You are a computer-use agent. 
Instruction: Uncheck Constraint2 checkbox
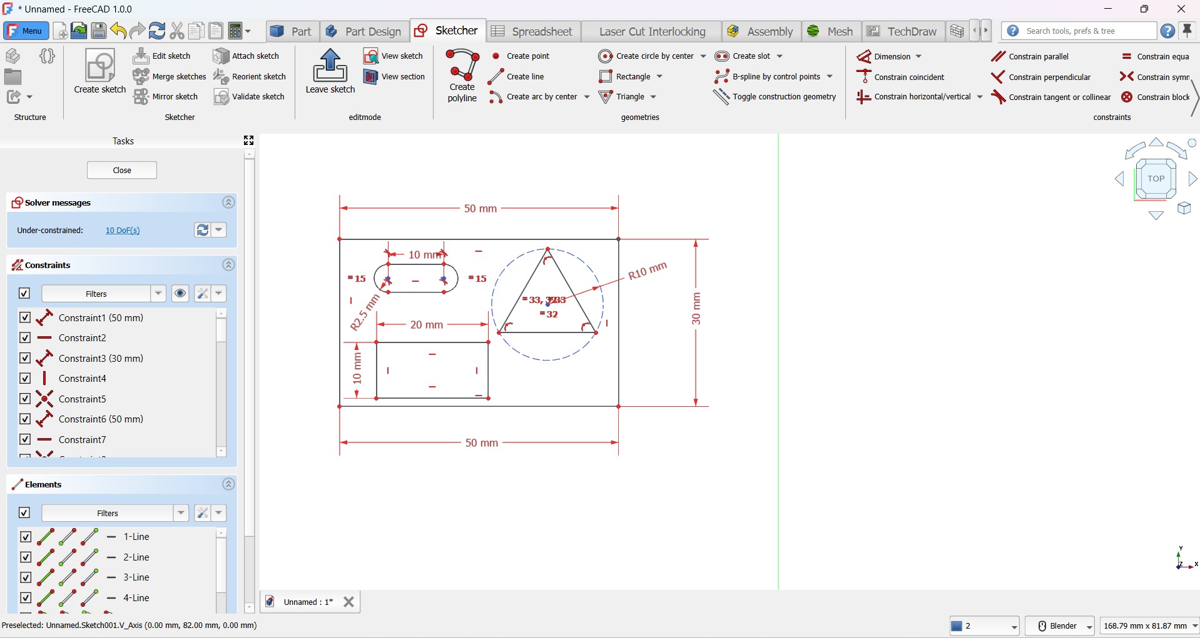25,337
